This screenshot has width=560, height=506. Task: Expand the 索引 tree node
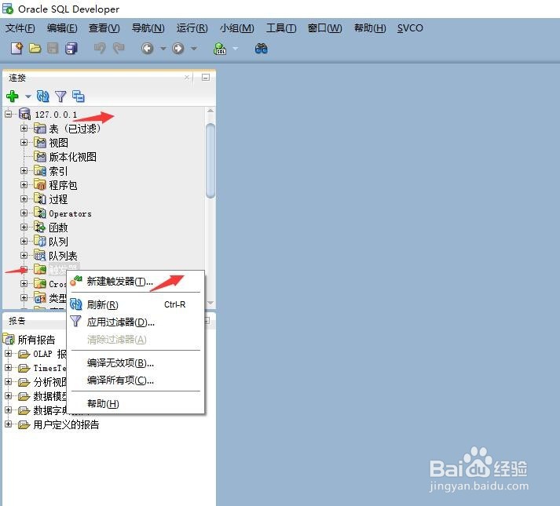coord(24,170)
